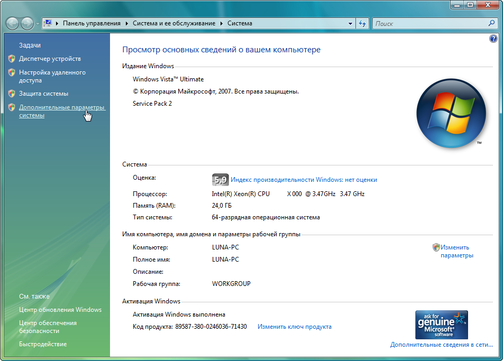Click 'Защита системы' in the left sidebar

pos(43,94)
